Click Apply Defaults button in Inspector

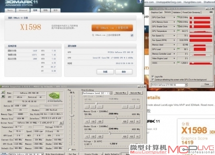[112, 154]
